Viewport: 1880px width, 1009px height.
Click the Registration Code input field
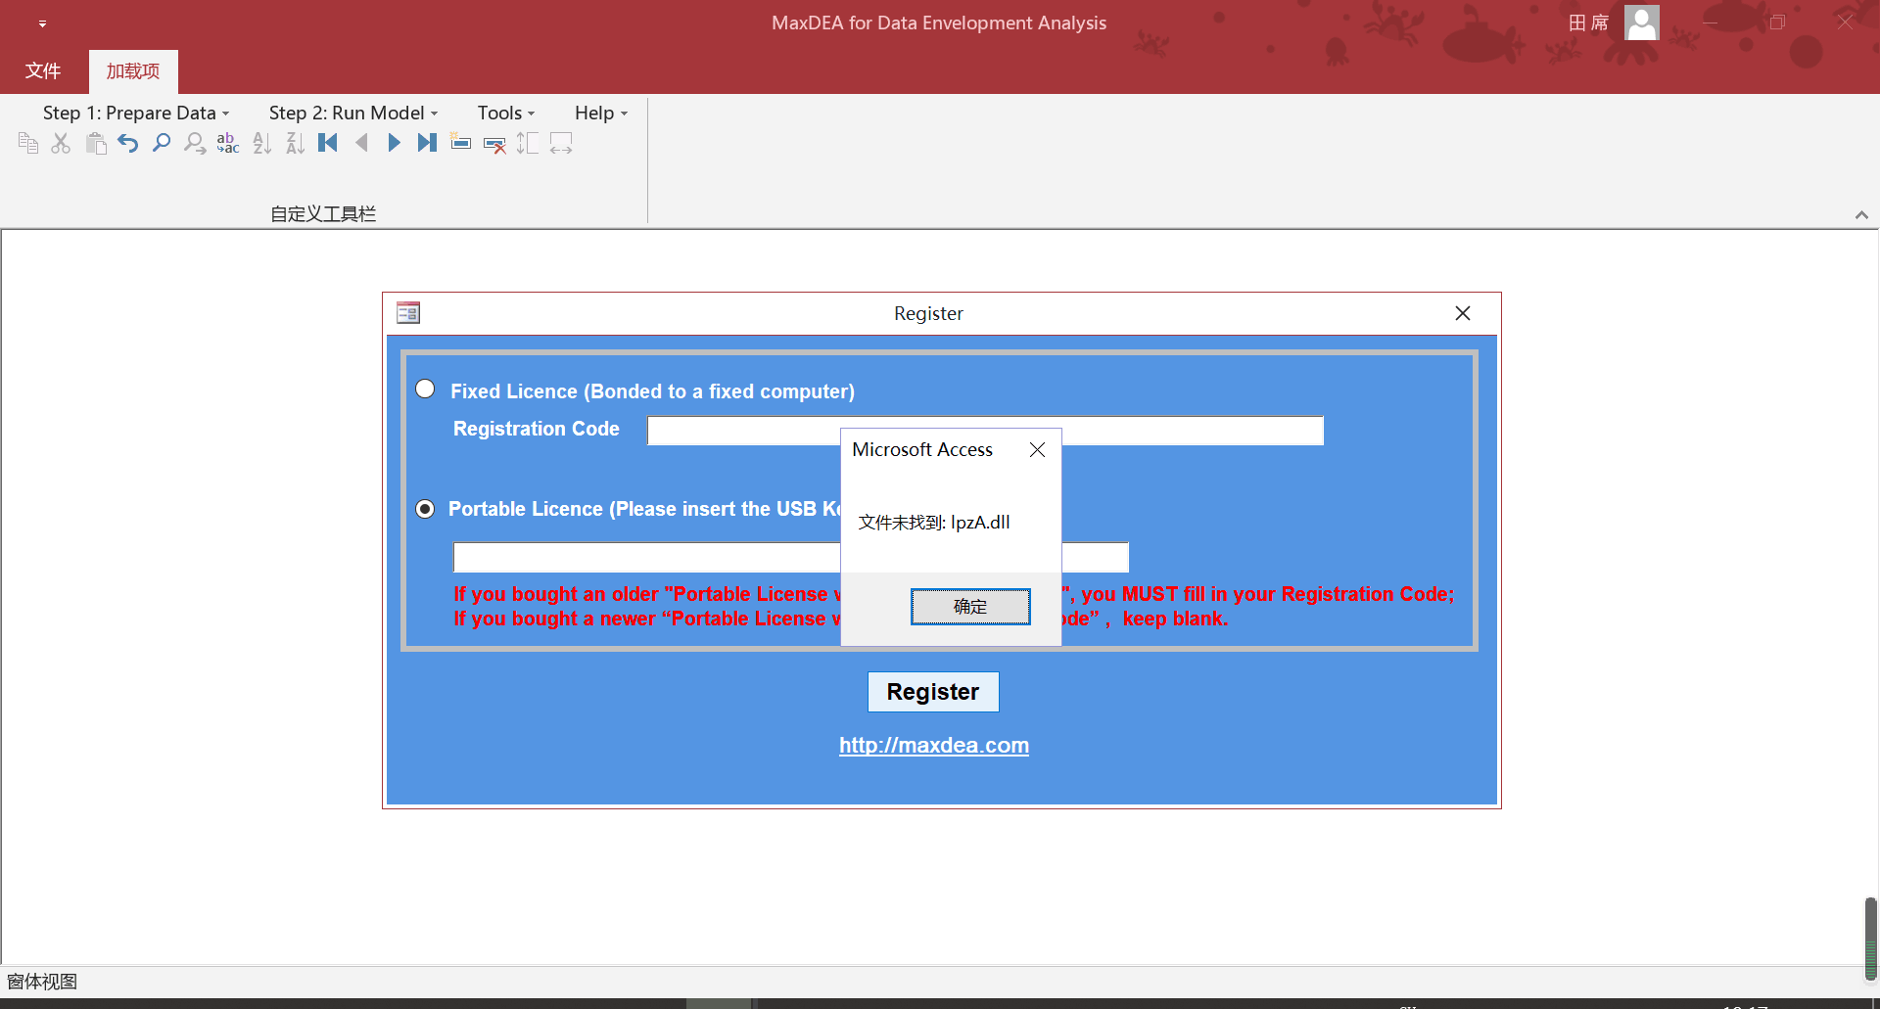click(x=985, y=431)
